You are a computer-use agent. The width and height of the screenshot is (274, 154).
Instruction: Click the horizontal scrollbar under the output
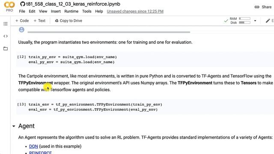(109, 32)
